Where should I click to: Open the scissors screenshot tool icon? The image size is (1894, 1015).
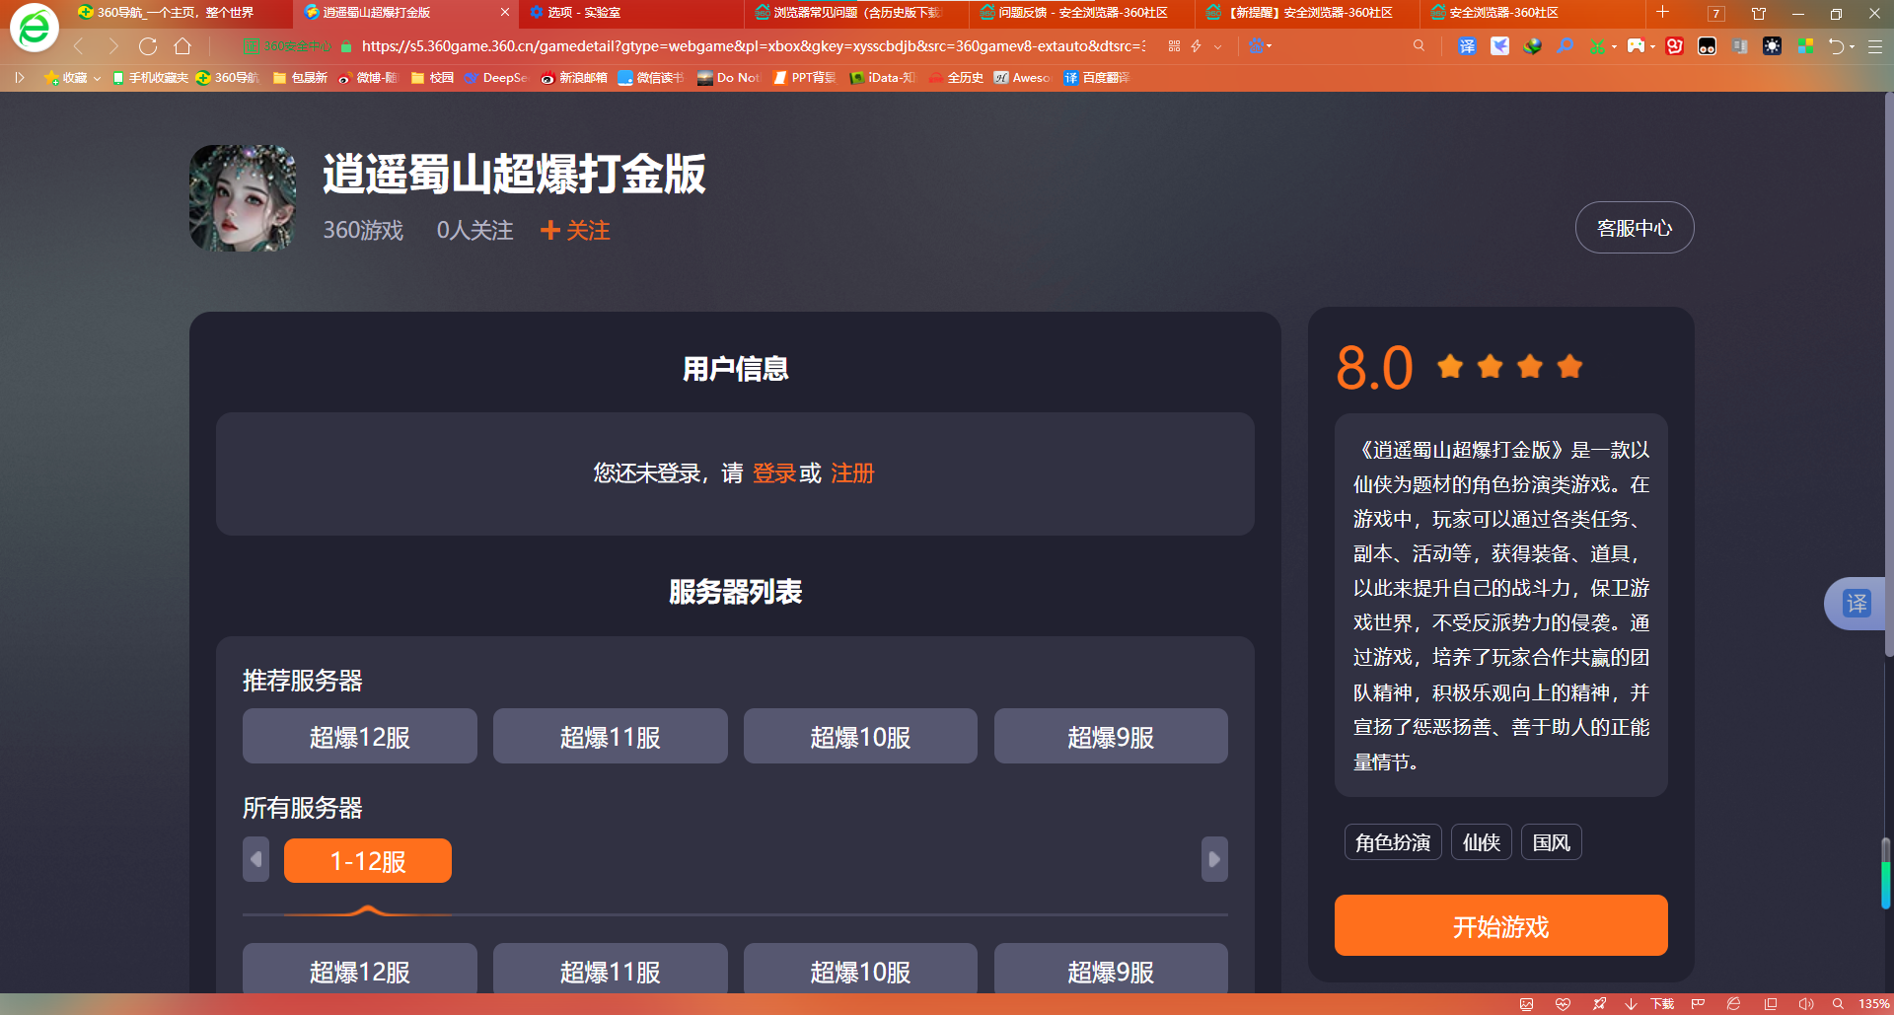1597,46
